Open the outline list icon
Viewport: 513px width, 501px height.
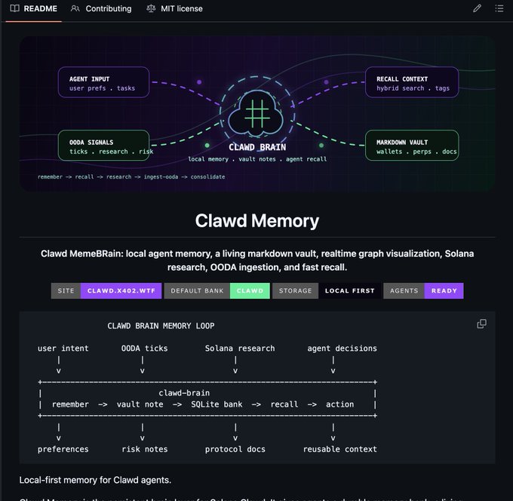[x=499, y=8]
